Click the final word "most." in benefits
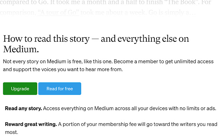The image size is (222, 139). pos(11,132)
